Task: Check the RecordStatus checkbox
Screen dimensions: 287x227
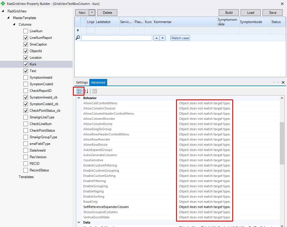Action: click(x=26, y=170)
